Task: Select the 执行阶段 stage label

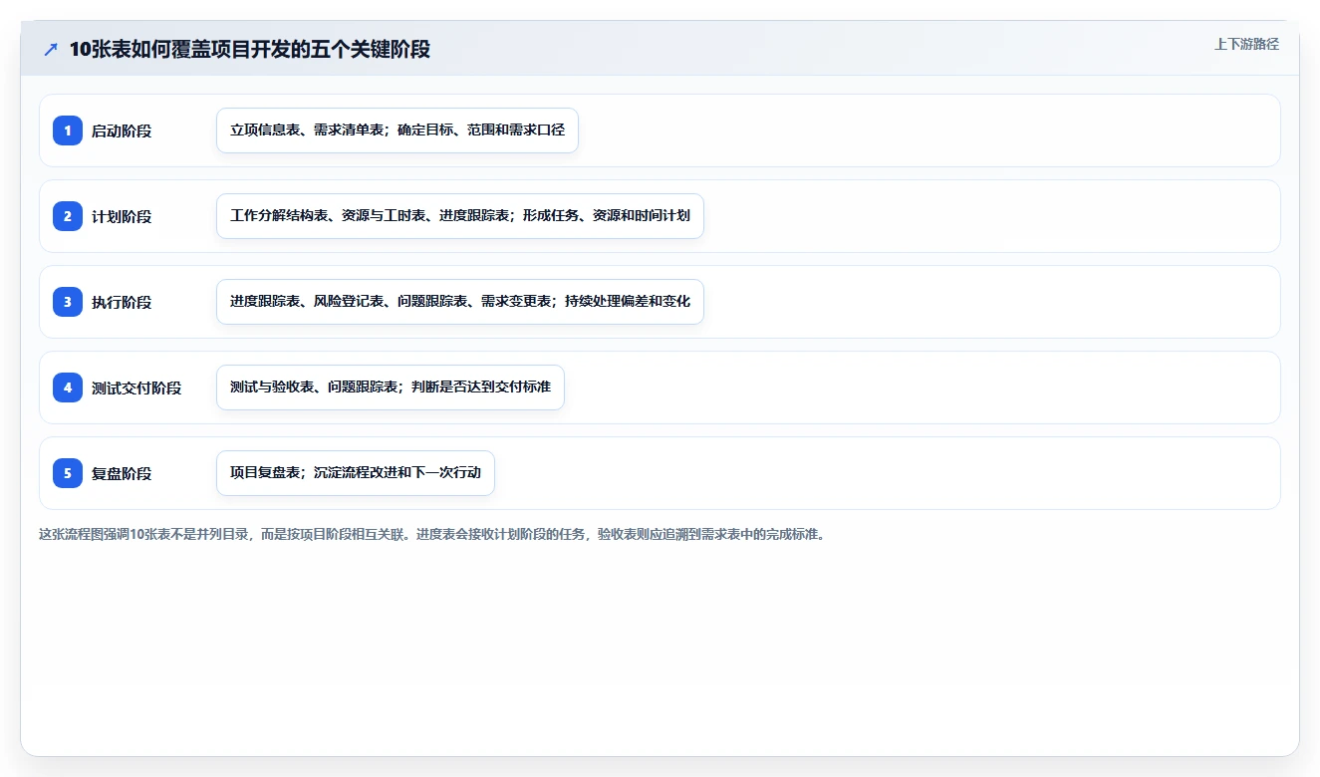Action: (122, 302)
